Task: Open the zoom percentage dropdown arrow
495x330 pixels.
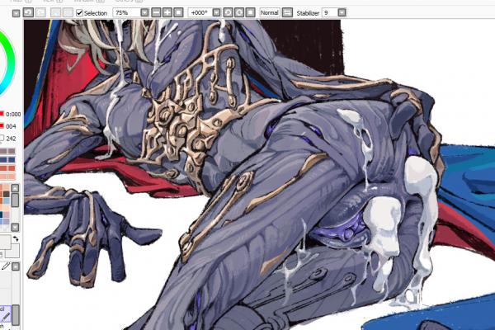Action: coord(144,12)
